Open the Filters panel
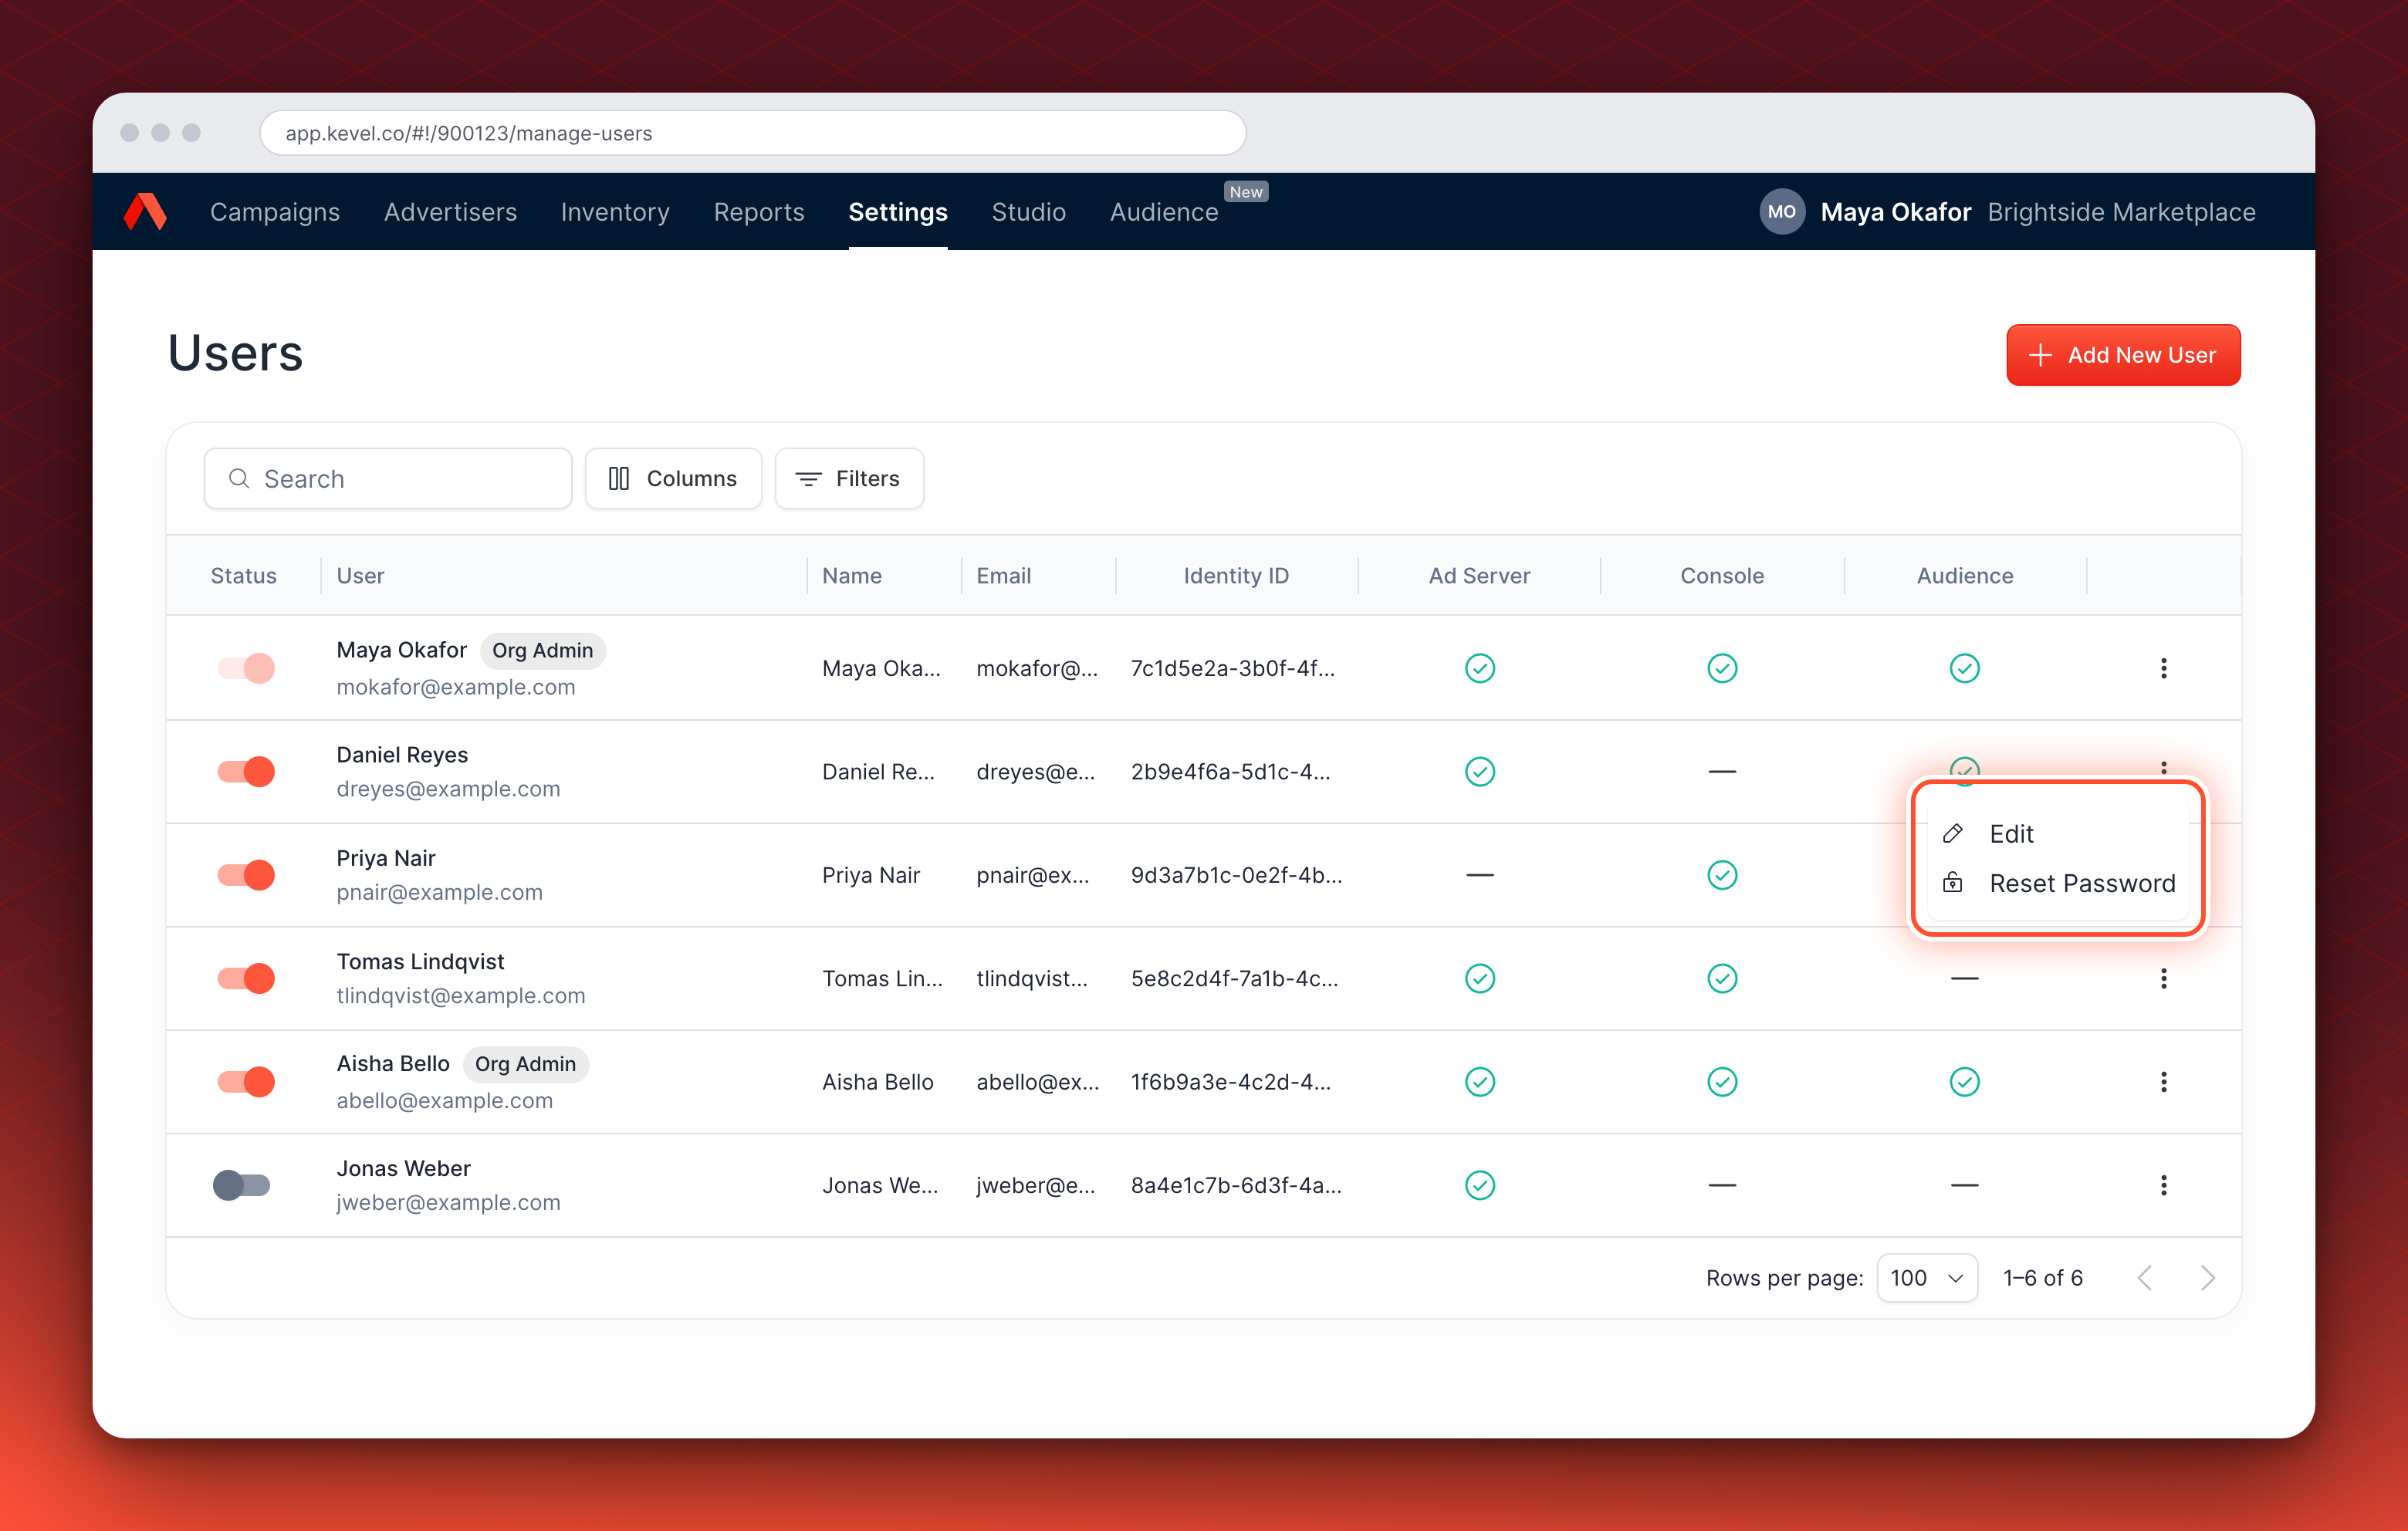Viewport: 2408px width, 1531px height. click(x=849, y=479)
